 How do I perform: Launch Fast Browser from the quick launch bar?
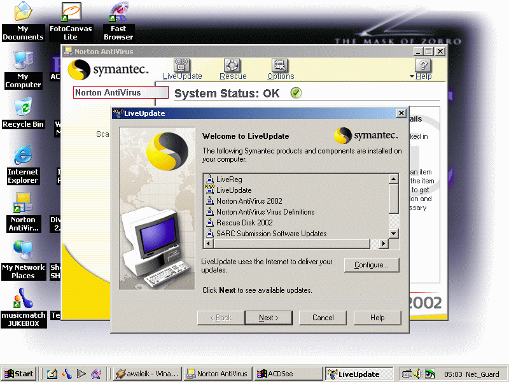pyautogui.click(x=96, y=374)
